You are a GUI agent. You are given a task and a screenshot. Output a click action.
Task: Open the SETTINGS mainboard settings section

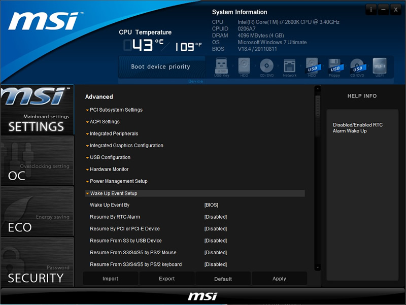click(37, 110)
